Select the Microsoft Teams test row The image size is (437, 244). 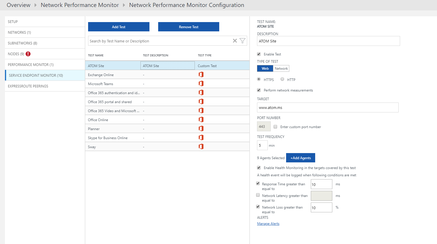[x=167, y=84]
